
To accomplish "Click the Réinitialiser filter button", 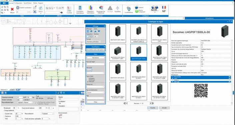I will point(95,58).
